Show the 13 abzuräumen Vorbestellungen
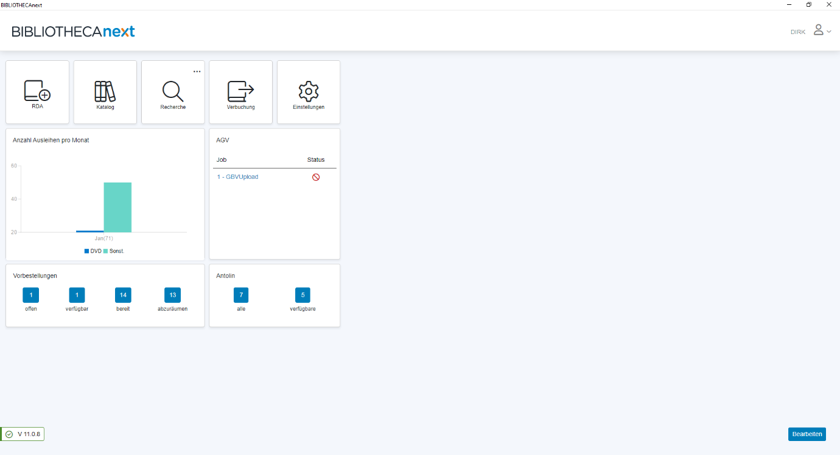 (x=172, y=295)
